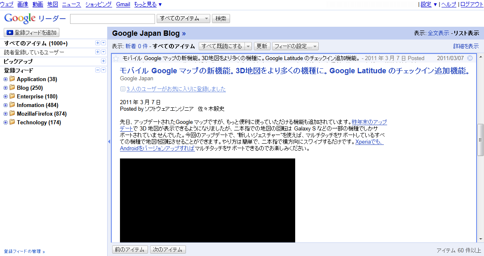Click the scrollbar up arrow
Viewport: 484px width, 256px height.
click(481, 57)
